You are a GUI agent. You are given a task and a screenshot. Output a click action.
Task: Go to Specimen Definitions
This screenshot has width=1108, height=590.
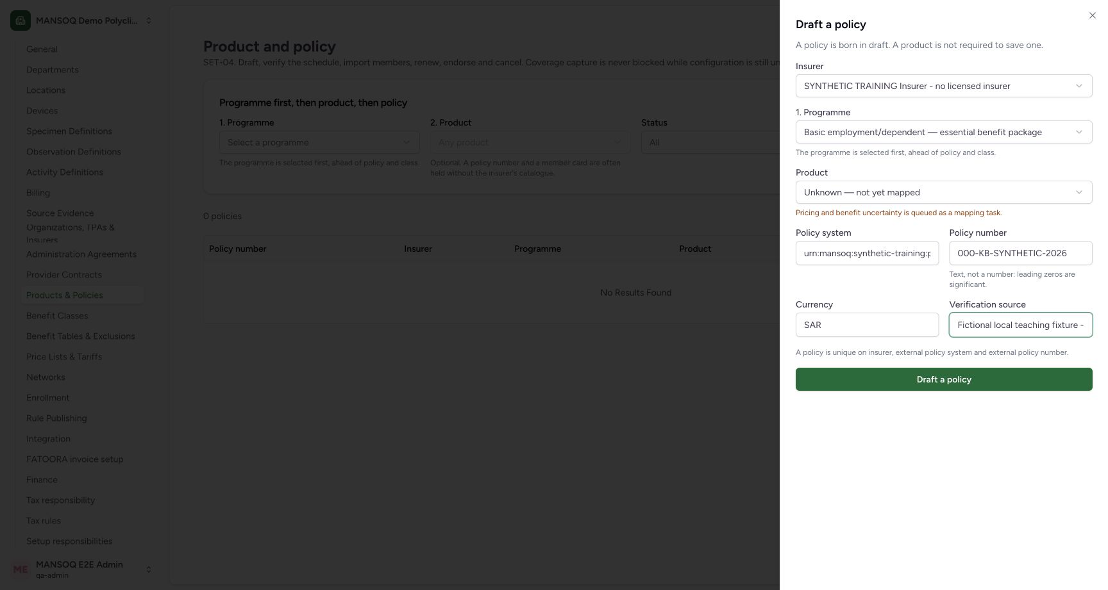(x=69, y=131)
